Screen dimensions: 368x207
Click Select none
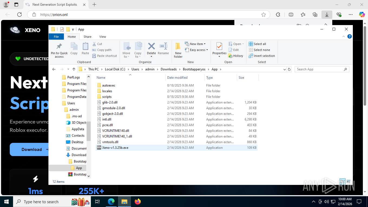click(259, 50)
